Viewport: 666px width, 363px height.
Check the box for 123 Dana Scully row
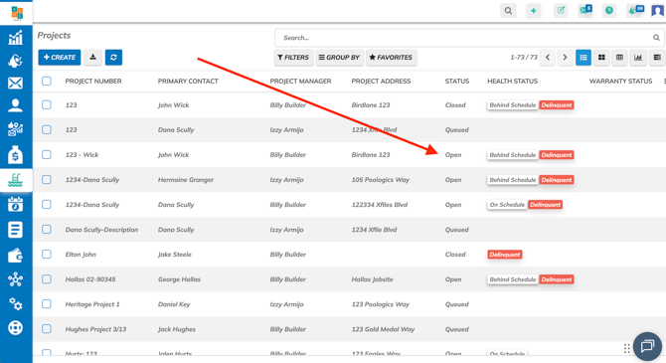click(47, 129)
